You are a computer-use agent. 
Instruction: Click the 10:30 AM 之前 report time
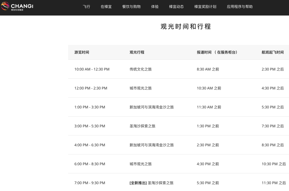click(209, 88)
